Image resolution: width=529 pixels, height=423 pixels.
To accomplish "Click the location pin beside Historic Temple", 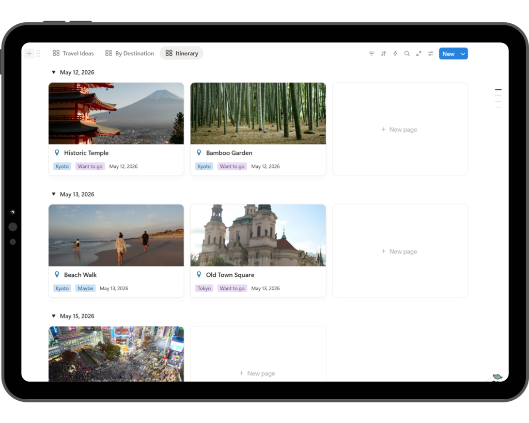I will (x=57, y=153).
